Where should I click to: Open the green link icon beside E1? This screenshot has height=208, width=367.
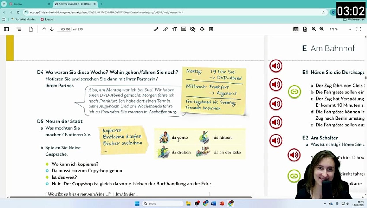(294, 92)
